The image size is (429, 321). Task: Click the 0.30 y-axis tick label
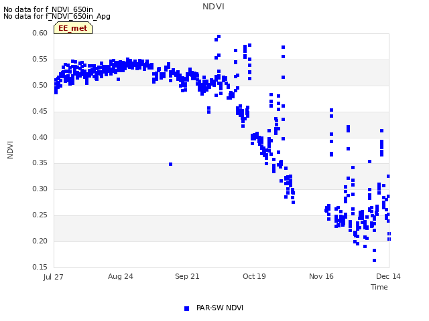(x=40, y=189)
